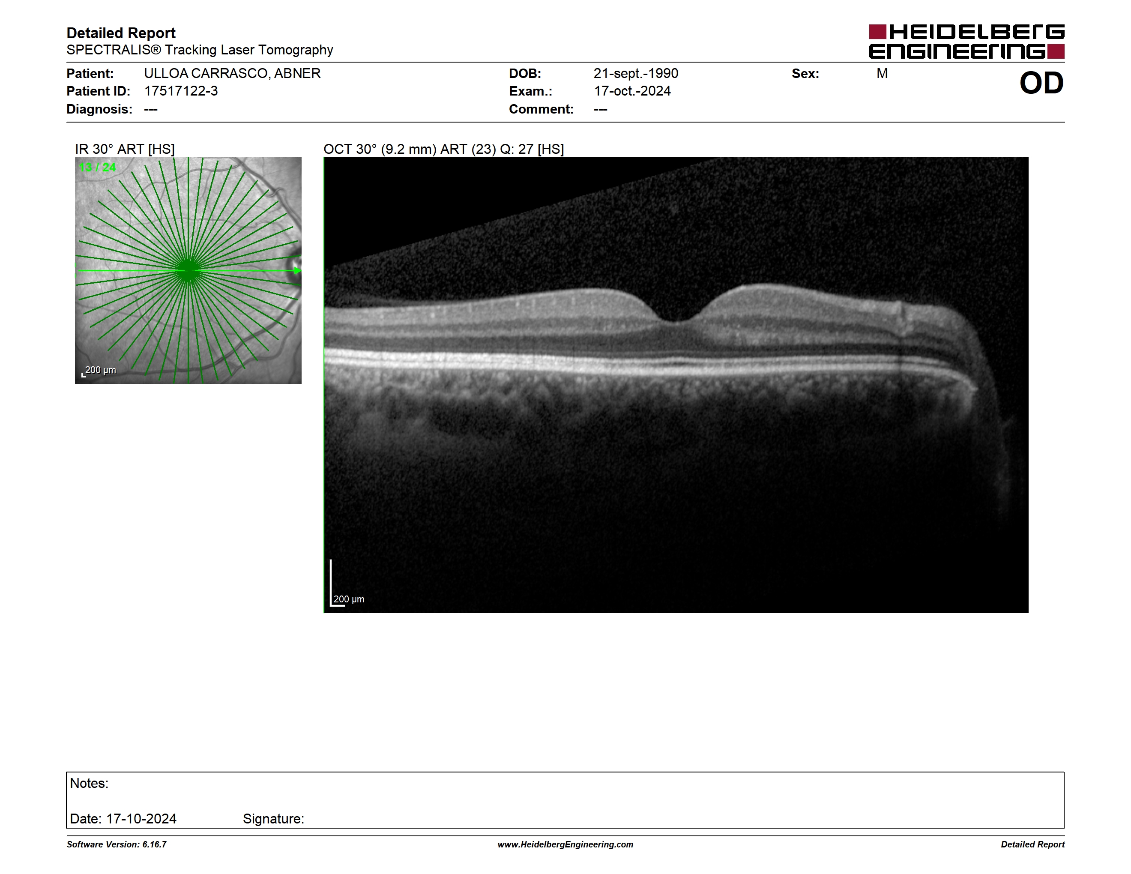Click the 'Patient:' label

point(90,74)
